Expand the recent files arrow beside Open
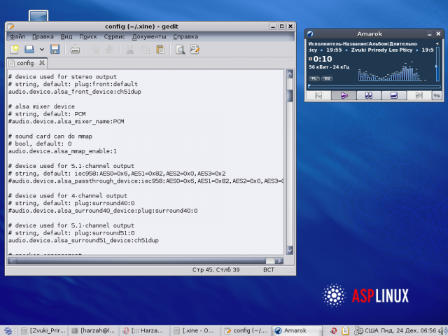Viewport: 448px width, 336px height. tap(42, 50)
